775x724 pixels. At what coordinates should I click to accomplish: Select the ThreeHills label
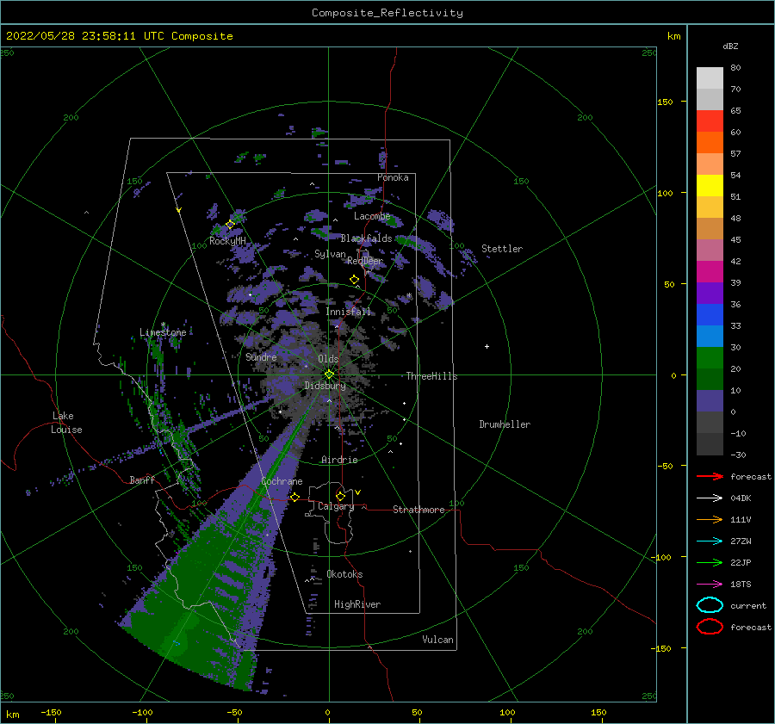click(x=431, y=376)
